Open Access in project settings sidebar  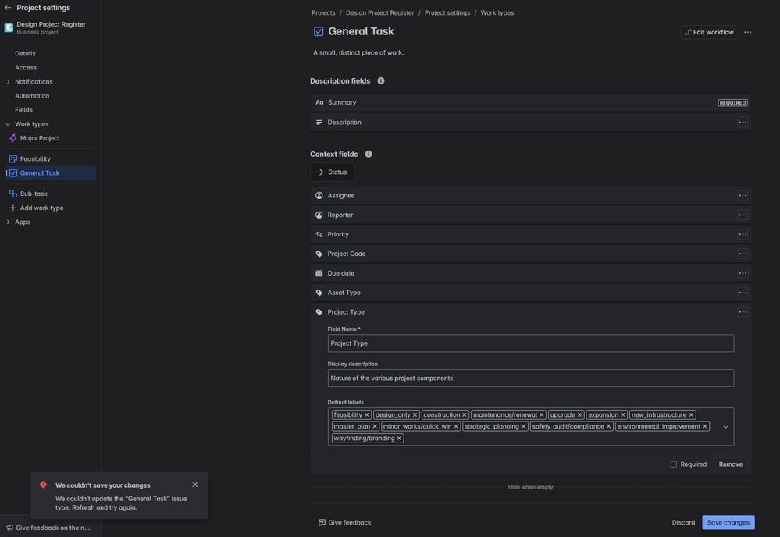pyautogui.click(x=26, y=68)
